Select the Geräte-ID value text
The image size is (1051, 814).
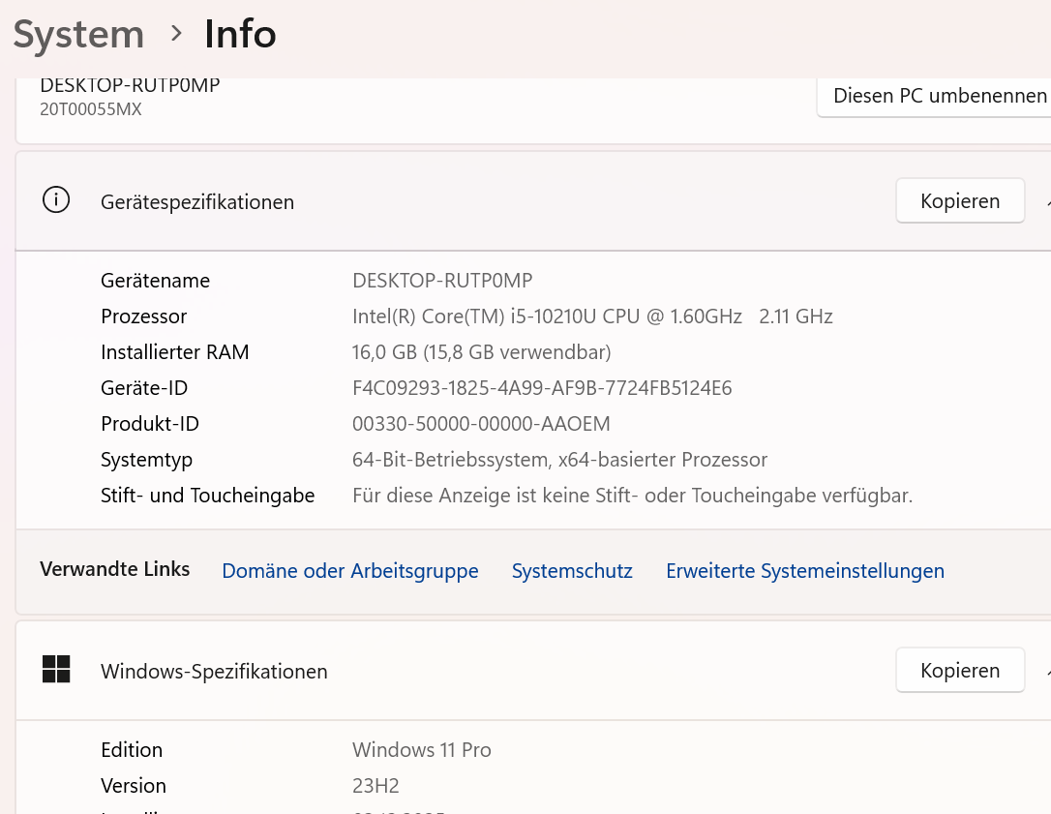[542, 388]
